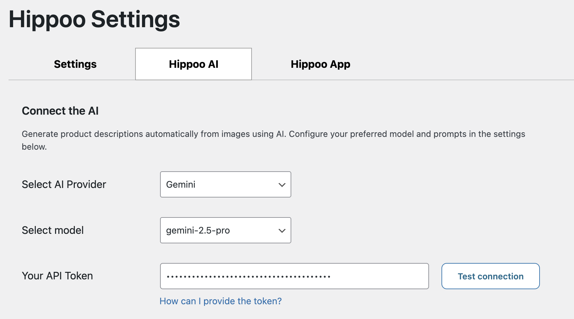This screenshot has width=574, height=319.
Task: Click the 'Select AI Provider' label
Action: tap(64, 184)
